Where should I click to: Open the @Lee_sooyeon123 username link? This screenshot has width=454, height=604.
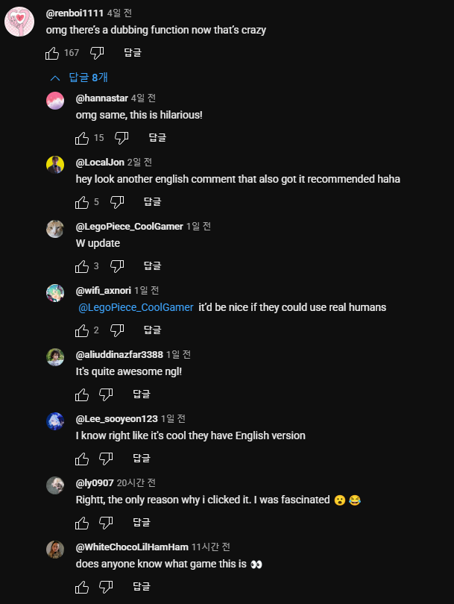click(x=117, y=419)
